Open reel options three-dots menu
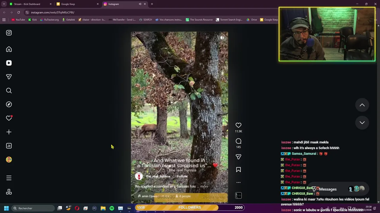The height and width of the screenshot is (213, 380). (238, 182)
